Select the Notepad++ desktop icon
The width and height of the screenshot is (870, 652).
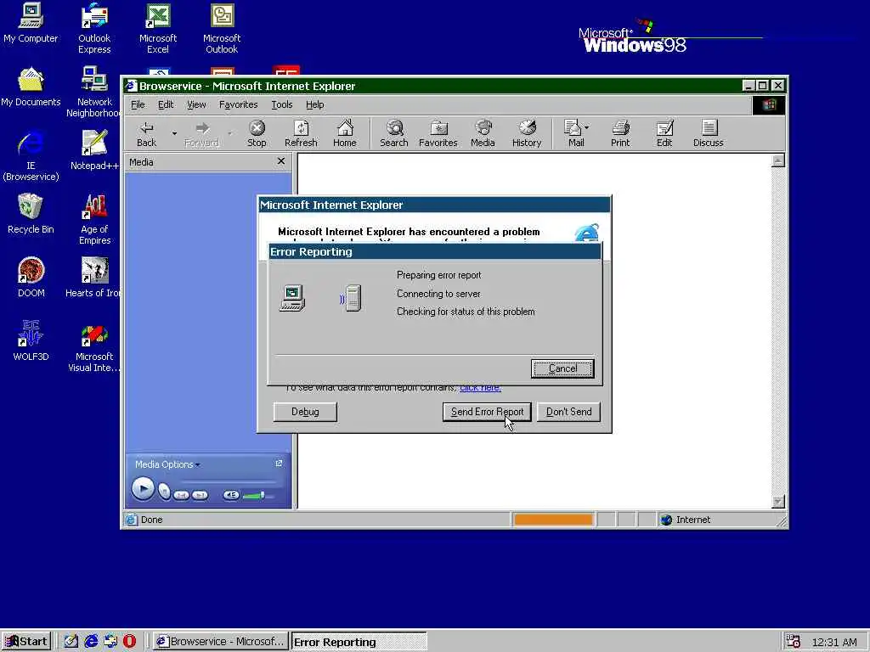(94, 150)
